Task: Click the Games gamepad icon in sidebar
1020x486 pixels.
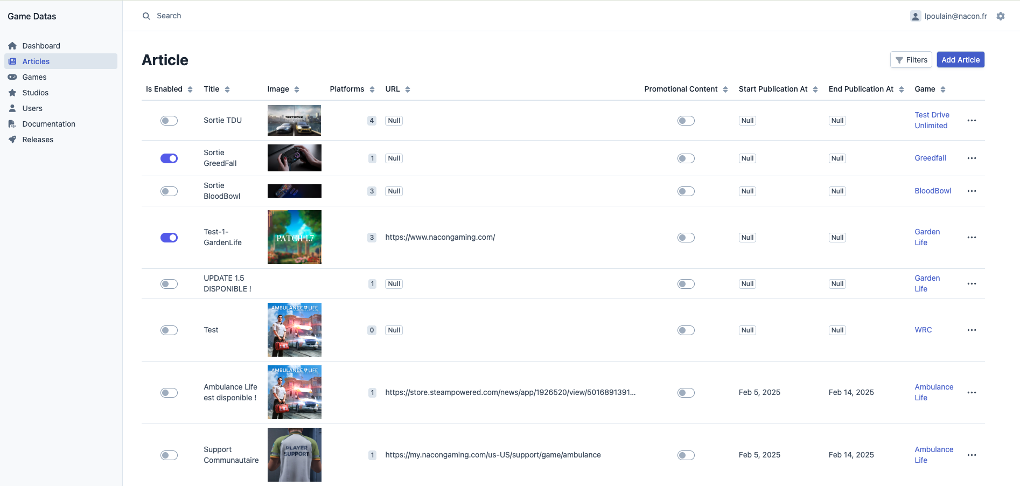Action: point(12,77)
